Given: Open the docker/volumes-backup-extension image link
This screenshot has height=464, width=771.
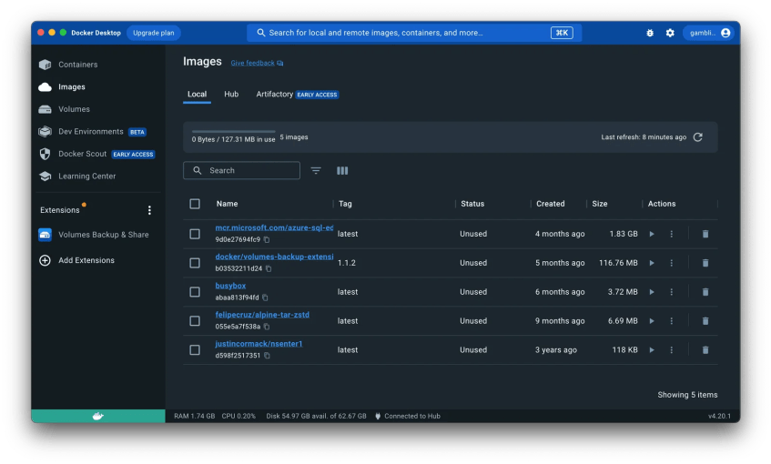Looking at the screenshot, I should pyautogui.click(x=274, y=257).
